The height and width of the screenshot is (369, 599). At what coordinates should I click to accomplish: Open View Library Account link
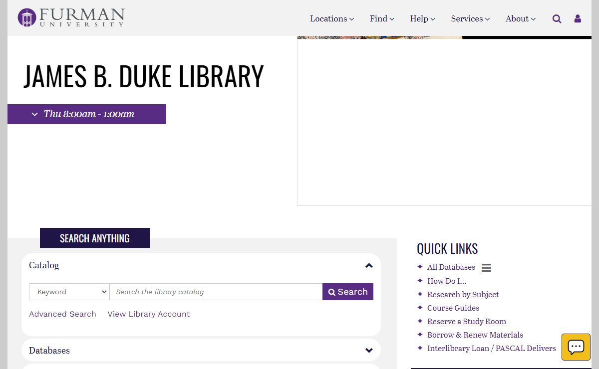pyautogui.click(x=149, y=314)
